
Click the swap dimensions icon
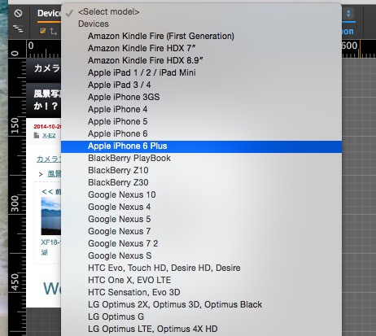point(54,32)
